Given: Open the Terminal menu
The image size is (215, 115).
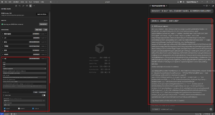Looking at the screenshot, I should pos(36,2).
